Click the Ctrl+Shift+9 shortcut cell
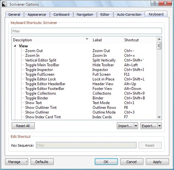The width and height of the screenshot is (174, 170). tap(134, 93)
